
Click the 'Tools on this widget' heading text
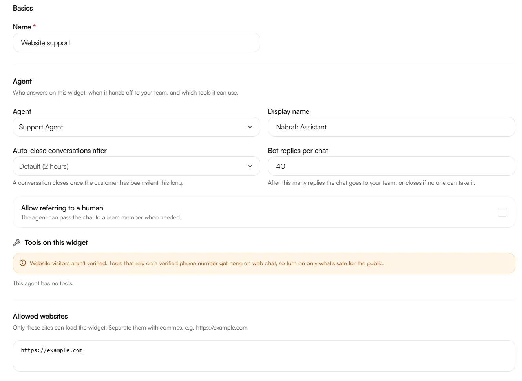pos(56,242)
